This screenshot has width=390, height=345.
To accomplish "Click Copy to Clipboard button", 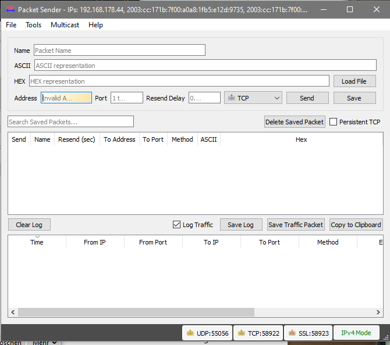I will (356, 225).
